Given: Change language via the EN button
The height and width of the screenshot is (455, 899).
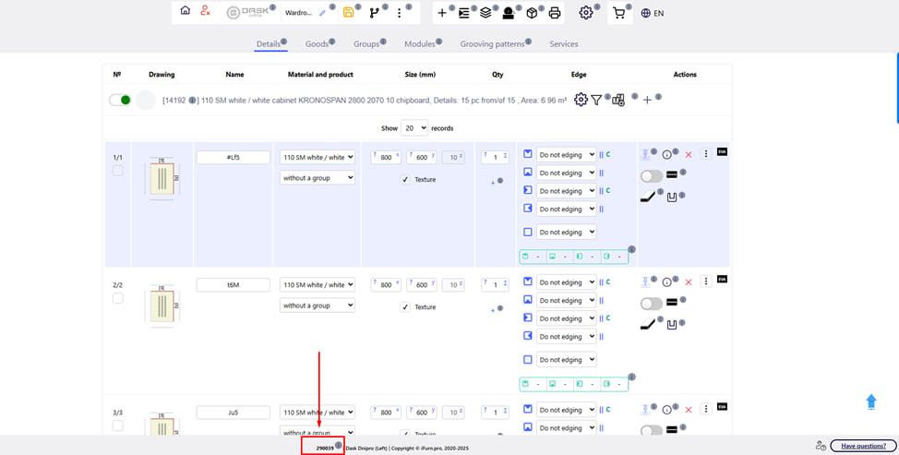Looking at the screenshot, I should tap(653, 13).
